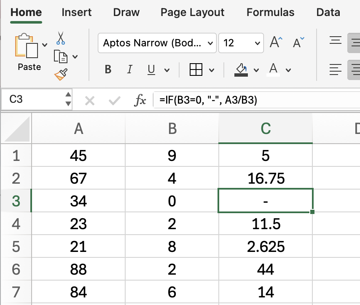
Task: Open the font name dropdown
Action: [x=211, y=43]
